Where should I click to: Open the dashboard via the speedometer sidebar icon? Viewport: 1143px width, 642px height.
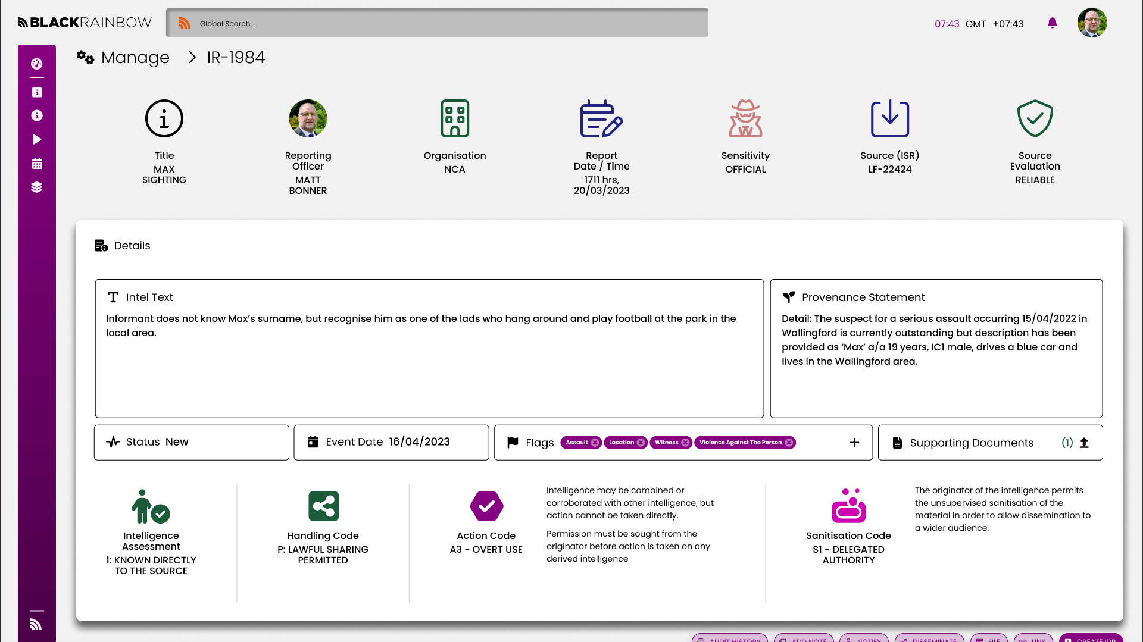(x=37, y=64)
